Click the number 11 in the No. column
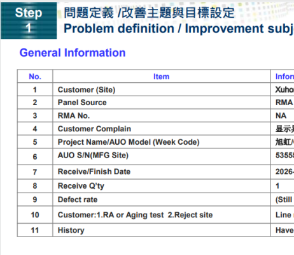This screenshot has width=294, height=255. click(35, 230)
